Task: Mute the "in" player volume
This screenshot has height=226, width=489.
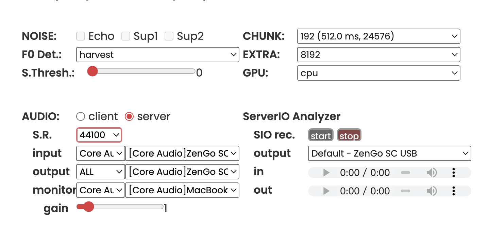Action: pos(432,173)
